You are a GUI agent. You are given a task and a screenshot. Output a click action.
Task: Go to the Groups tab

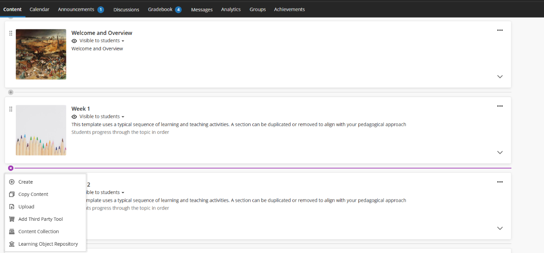pos(257,10)
